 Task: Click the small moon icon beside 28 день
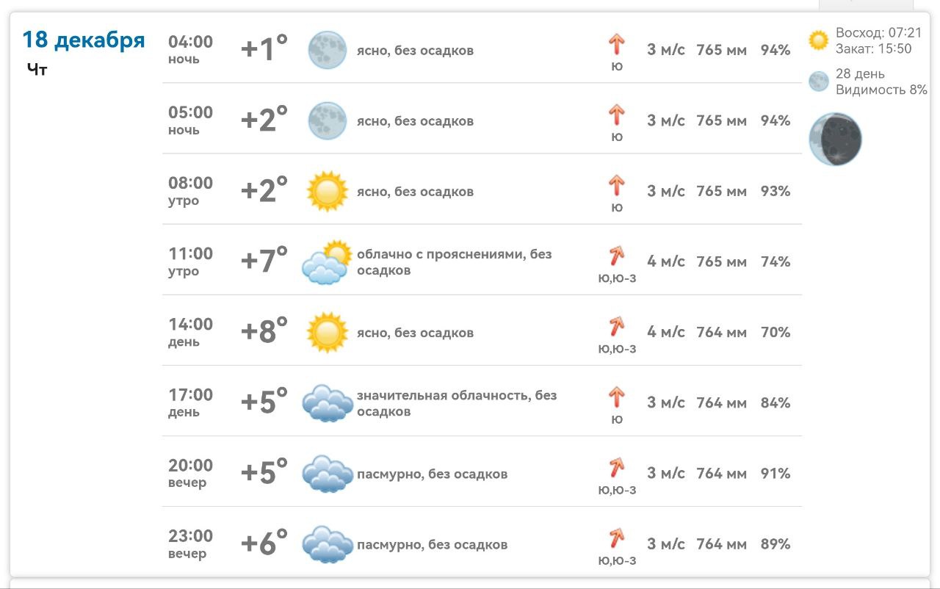tap(818, 82)
